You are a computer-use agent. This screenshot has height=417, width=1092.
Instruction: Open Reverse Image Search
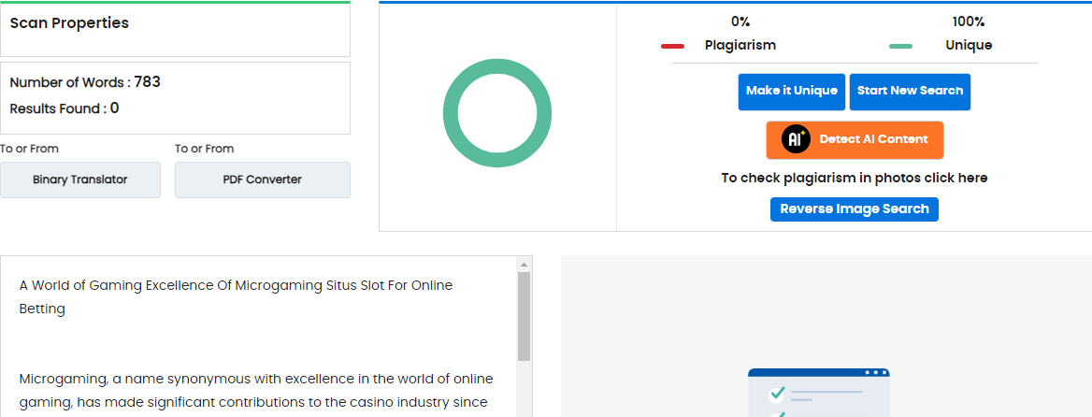point(855,209)
